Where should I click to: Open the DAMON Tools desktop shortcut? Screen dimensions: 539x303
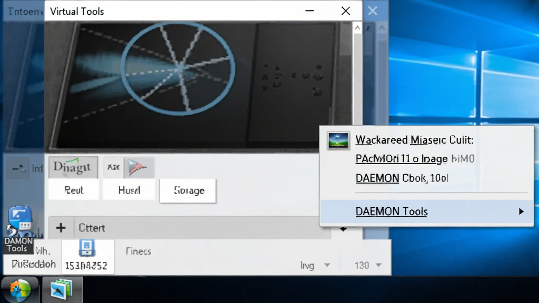click(19, 229)
